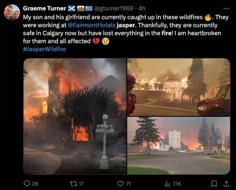Open Graeme Turner's profile avatar
Viewport: 236px width, 190px height.
pos(12,12)
